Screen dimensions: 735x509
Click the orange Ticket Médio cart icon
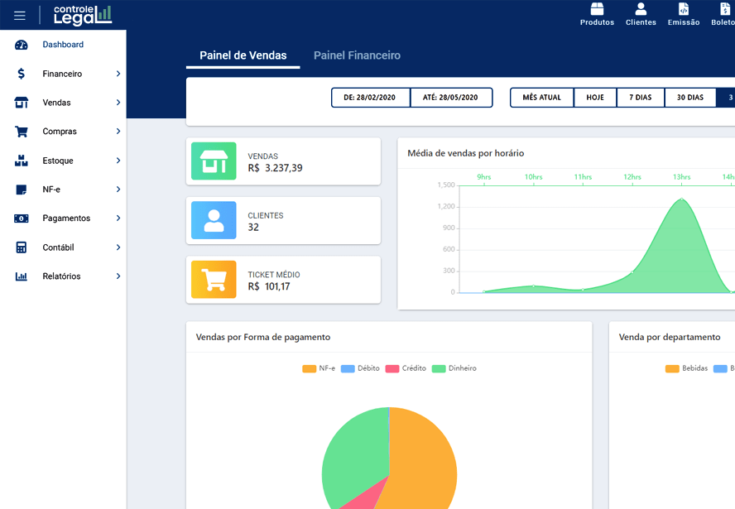point(214,280)
